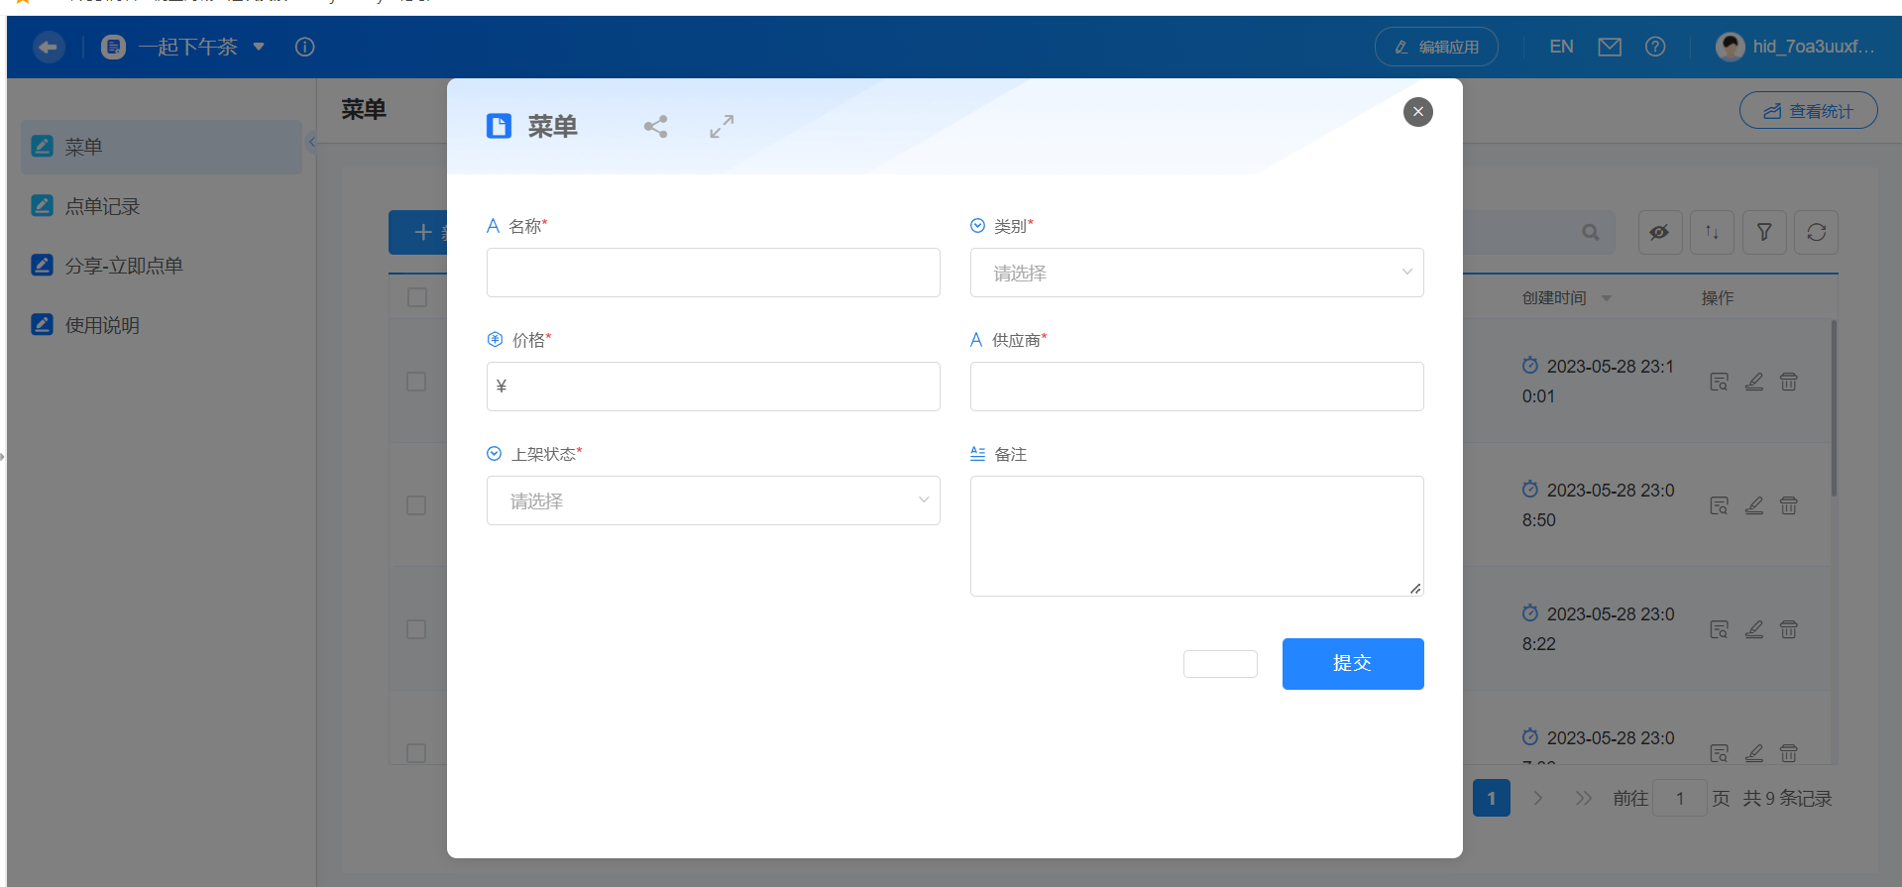Open the app info icon

pos(305,47)
